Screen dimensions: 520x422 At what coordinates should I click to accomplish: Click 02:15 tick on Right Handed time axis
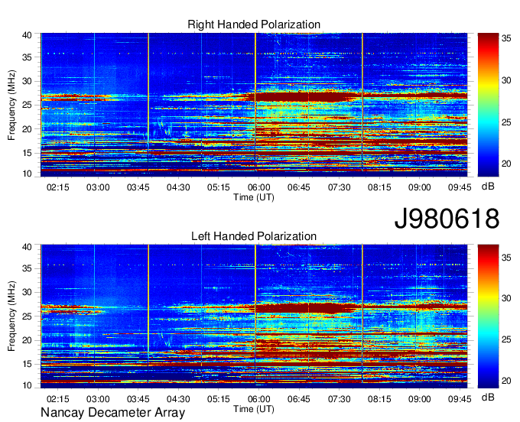57,187
